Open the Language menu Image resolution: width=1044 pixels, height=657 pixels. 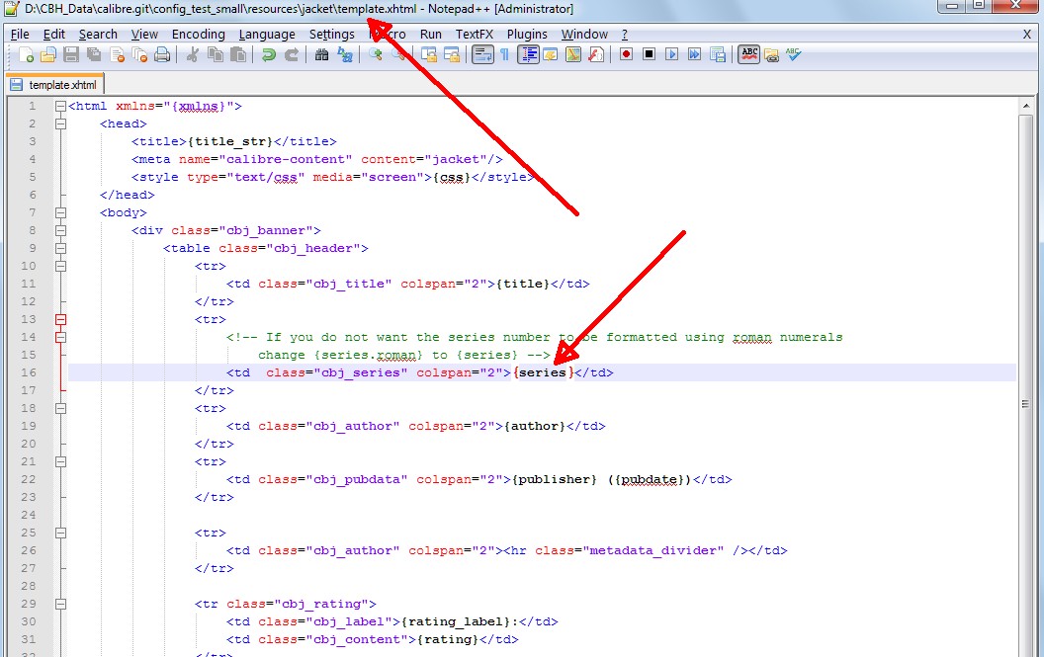(267, 34)
